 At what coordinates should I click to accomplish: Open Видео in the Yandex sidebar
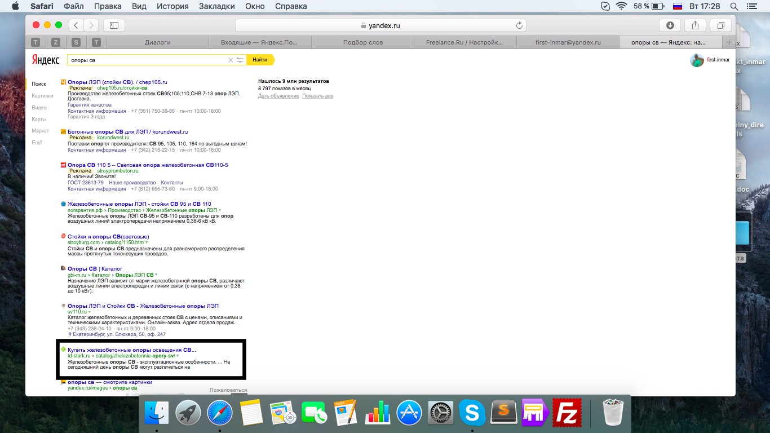[39, 108]
